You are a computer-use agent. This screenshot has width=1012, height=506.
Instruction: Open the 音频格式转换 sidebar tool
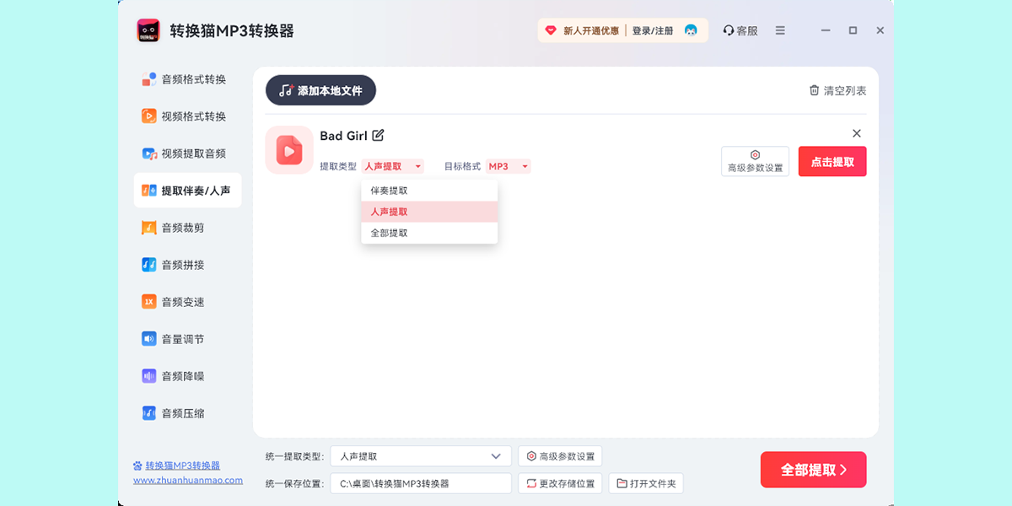pos(185,79)
